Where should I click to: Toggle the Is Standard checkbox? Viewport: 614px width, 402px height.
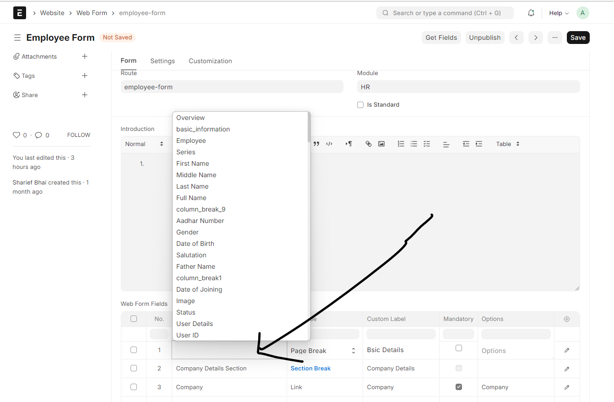click(x=360, y=104)
